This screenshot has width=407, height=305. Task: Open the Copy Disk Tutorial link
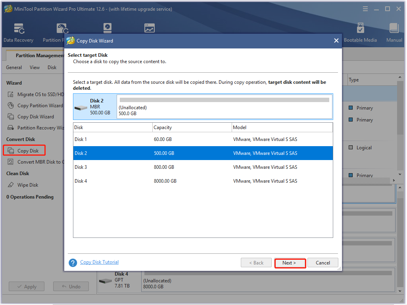(x=99, y=262)
